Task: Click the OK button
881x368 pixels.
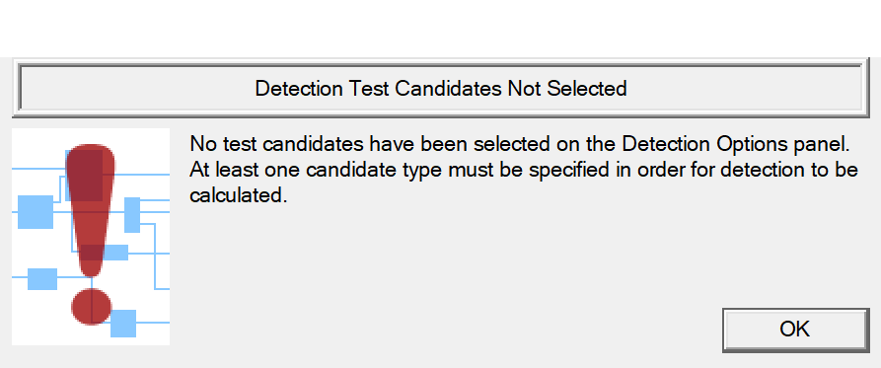Action: tap(795, 330)
